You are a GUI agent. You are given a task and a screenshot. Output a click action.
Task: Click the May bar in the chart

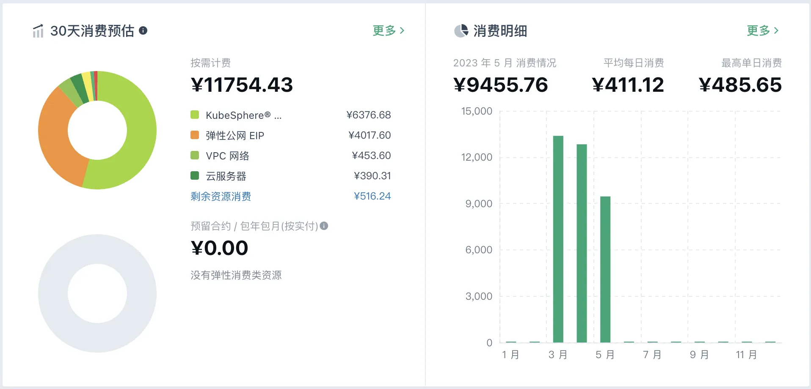[605, 269]
